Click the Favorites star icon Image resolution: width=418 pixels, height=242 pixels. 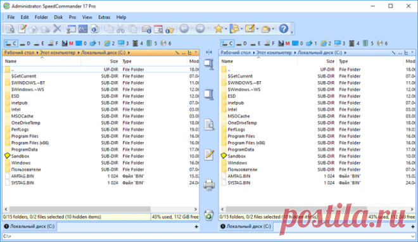pyautogui.click(x=218, y=29)
